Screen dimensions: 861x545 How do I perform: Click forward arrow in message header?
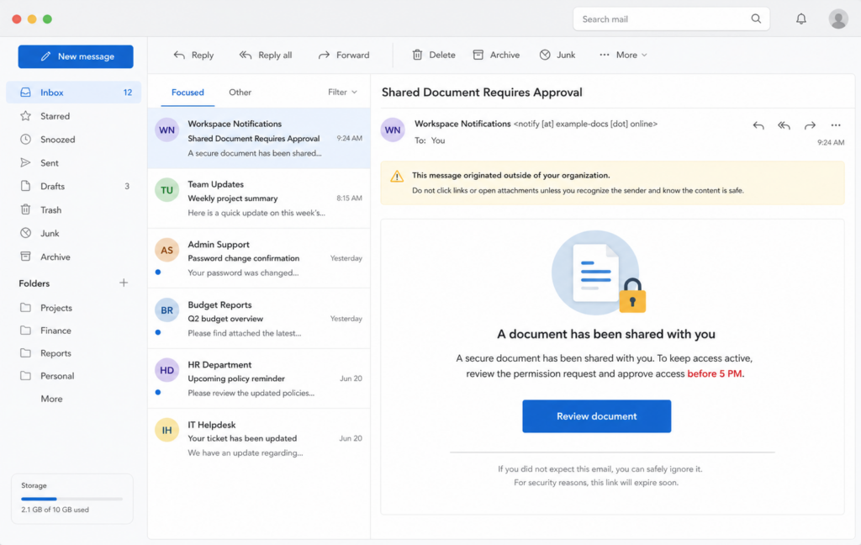click(x=810, y=125)
